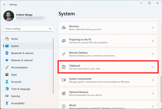This screenshot has width=162, height=109.
Task: Click the About info icon
Action: pos(64,106)
